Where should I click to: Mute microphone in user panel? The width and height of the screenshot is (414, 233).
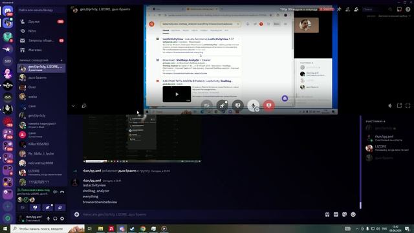click(49, 219)
